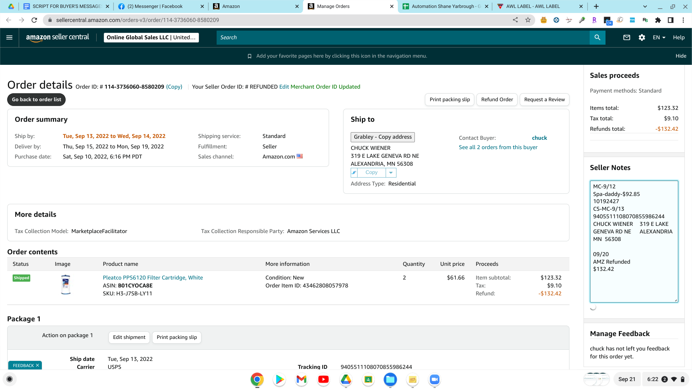
Task: Click inside the Seller Notes text area
Action: [634, 241]
